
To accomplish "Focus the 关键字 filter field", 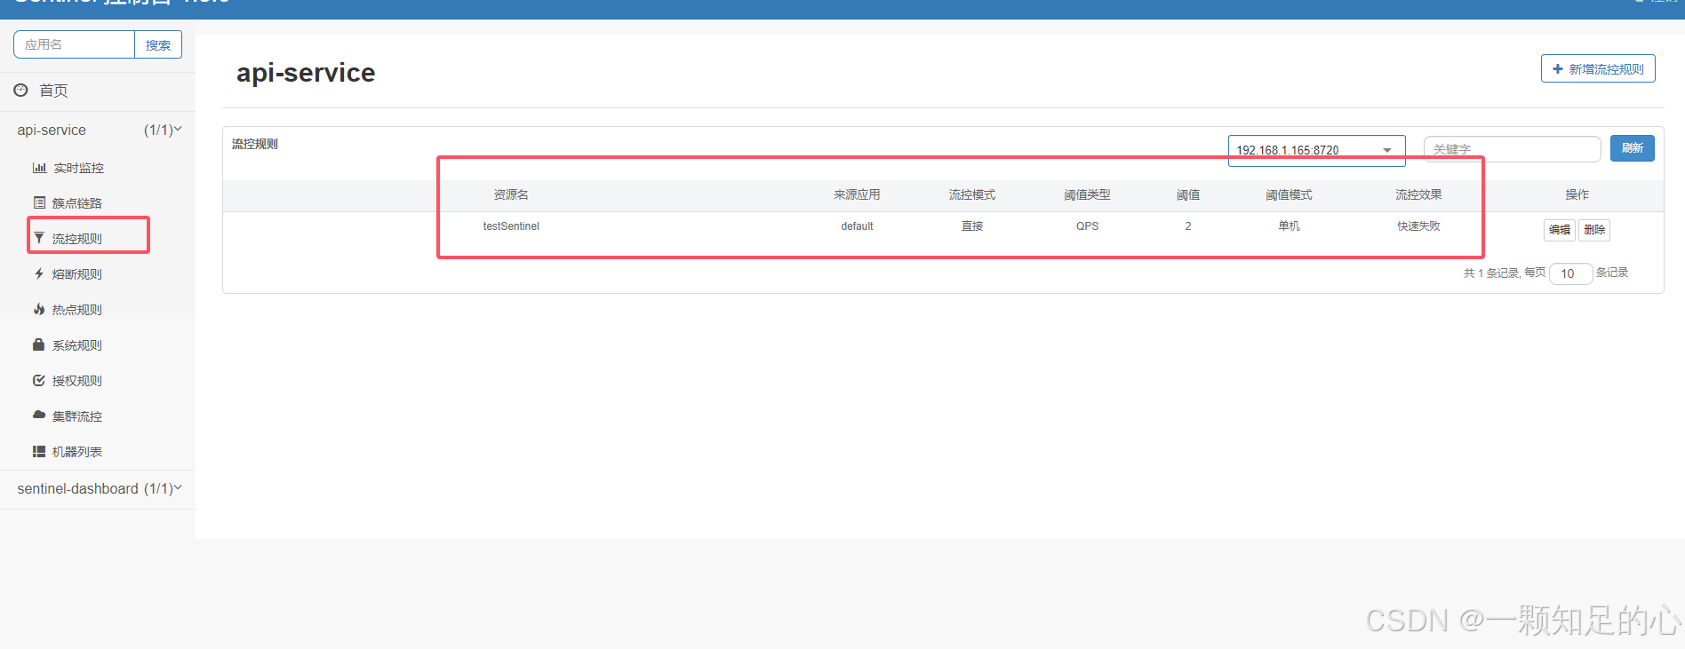I will coord(1512,149).
